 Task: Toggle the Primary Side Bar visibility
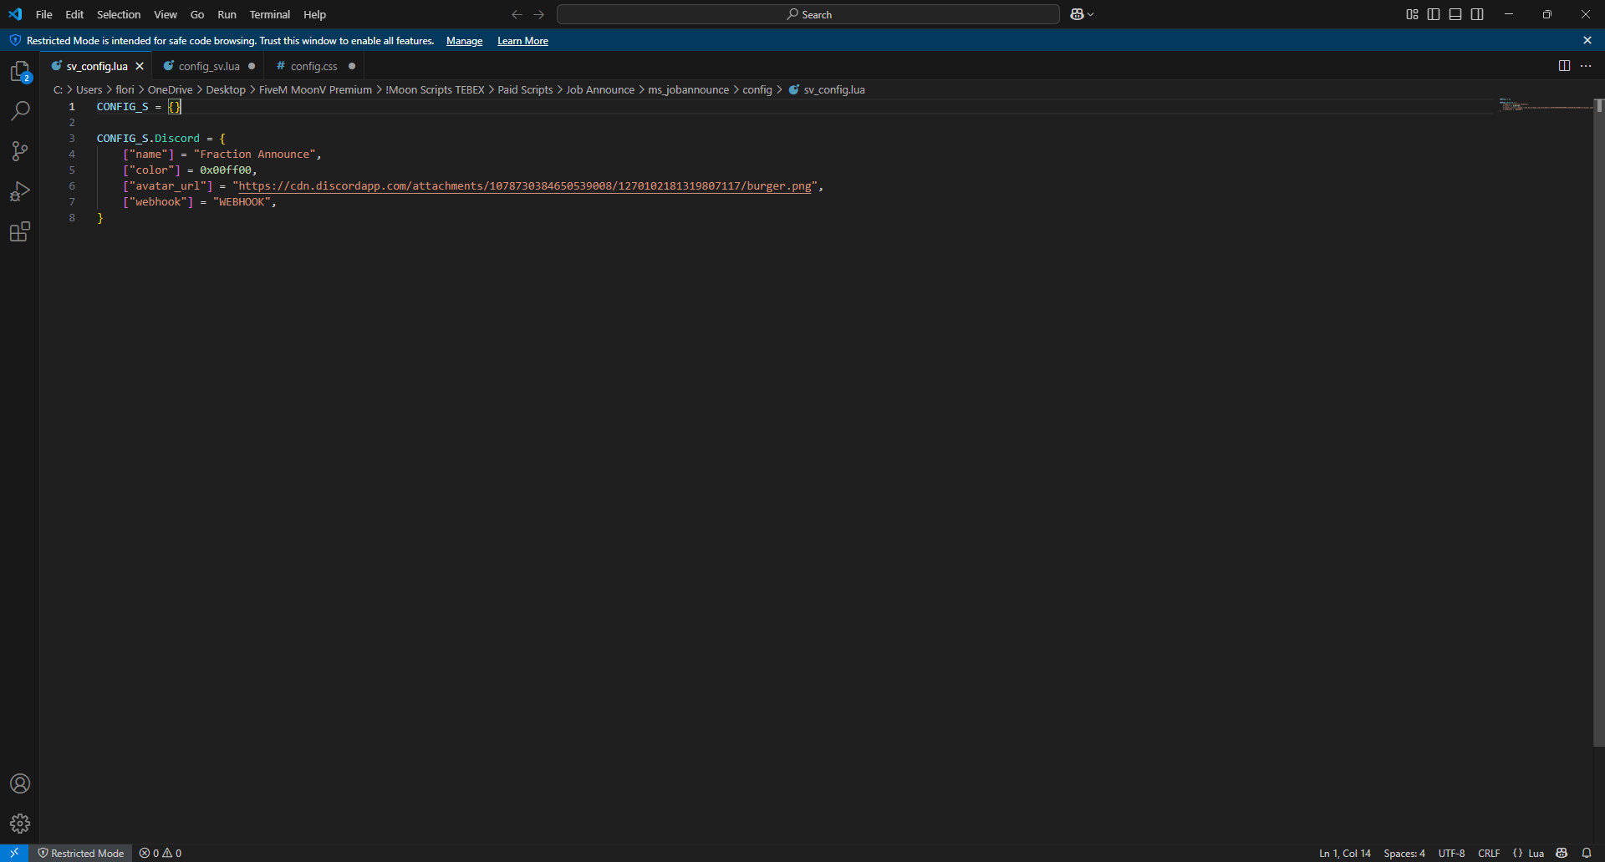point(1434,14)
